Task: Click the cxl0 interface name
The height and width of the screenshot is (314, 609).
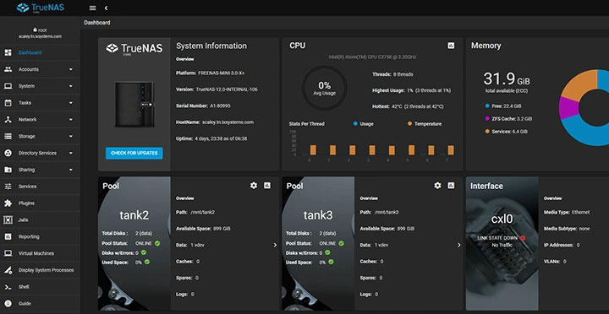Action: tap(502, 219)
